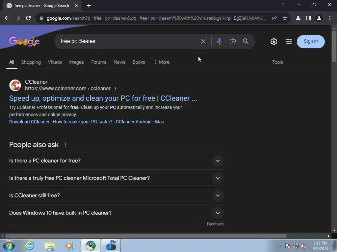Open the Chrome profile icon
Screen dimensions: 337x252
(x=319, y=18)
